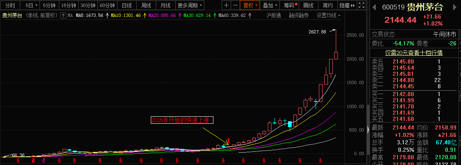The width and height of the screenshot is (461, 165).
Task: Toggle 简约 simple display mode
Action: click(328, 5)
